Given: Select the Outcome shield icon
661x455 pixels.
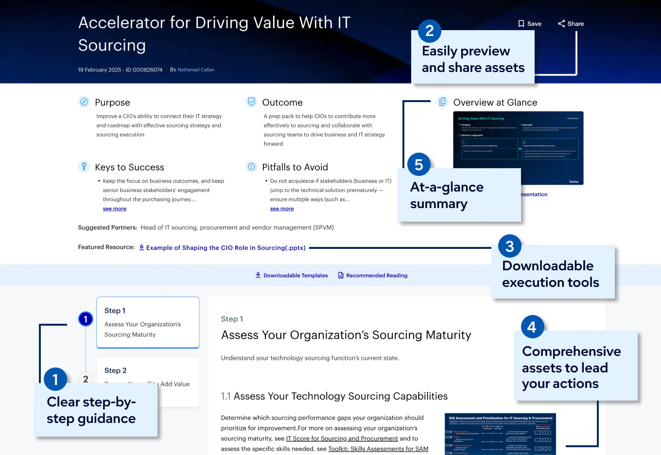Looking at the screenshot, I should (x=251, y=102).
